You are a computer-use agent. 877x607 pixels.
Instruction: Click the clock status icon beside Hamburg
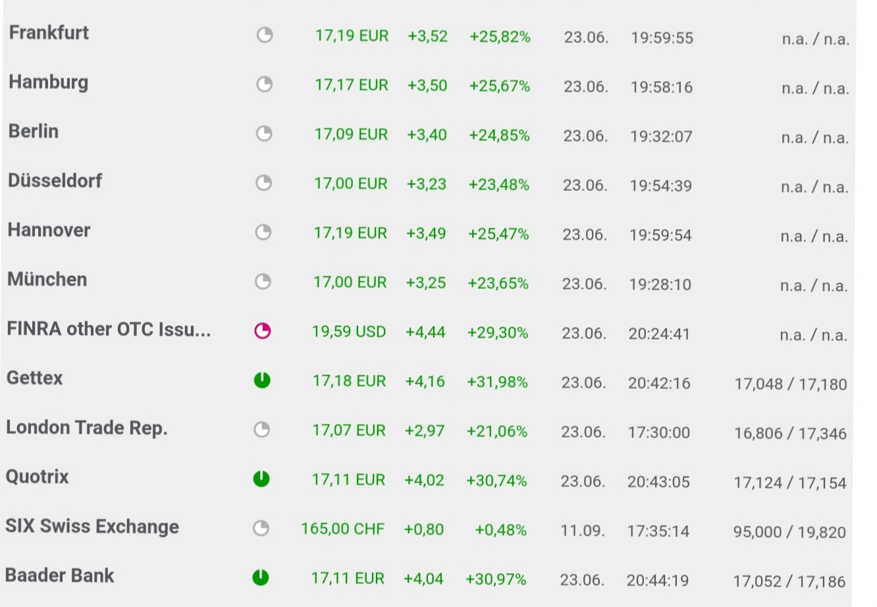tap(264, 84)
